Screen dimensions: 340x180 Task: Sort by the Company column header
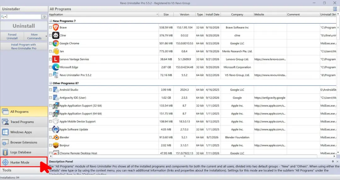(x=237, y=14)
